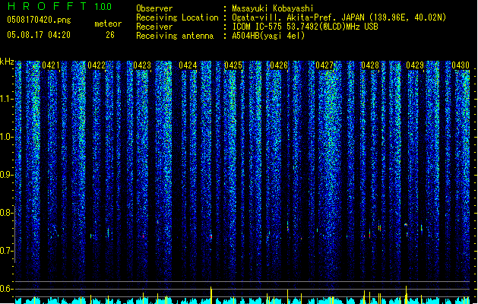Click the 1.0 frequency axis label

(6, 137)
